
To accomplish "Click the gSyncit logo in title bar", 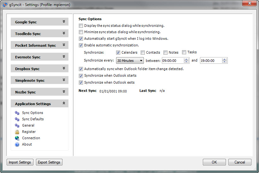I will pos(5,5).
